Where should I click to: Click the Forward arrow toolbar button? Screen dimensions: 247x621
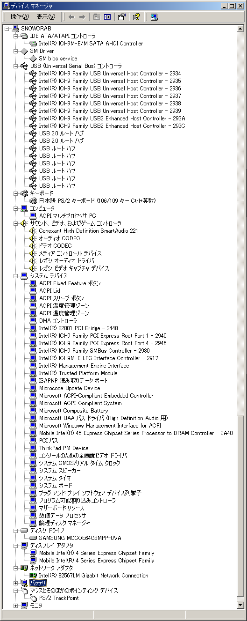82,17
